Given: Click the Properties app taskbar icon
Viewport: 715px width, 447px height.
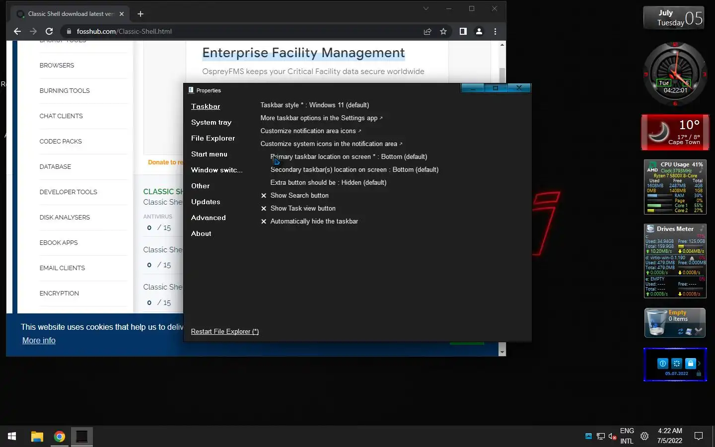Looking at the screenshot, I should [x=82, y=437].
